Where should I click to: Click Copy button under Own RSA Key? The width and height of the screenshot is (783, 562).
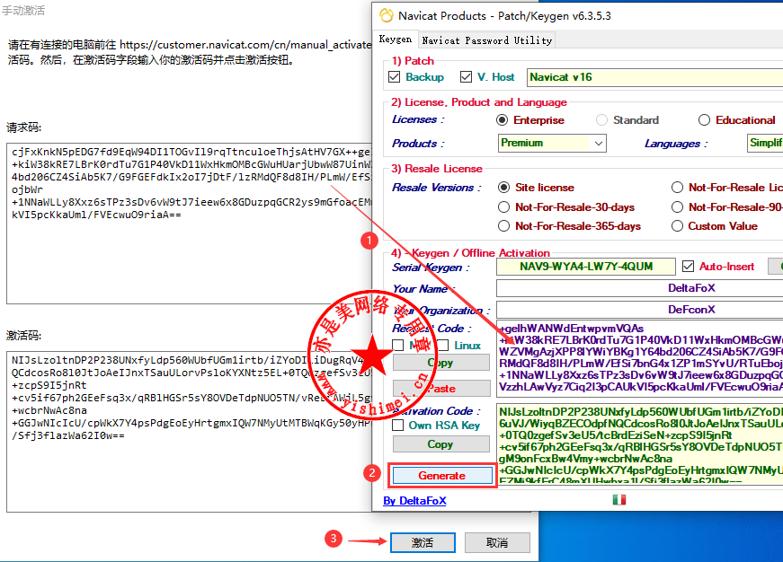pyautogui.click(x=441, y=443)
